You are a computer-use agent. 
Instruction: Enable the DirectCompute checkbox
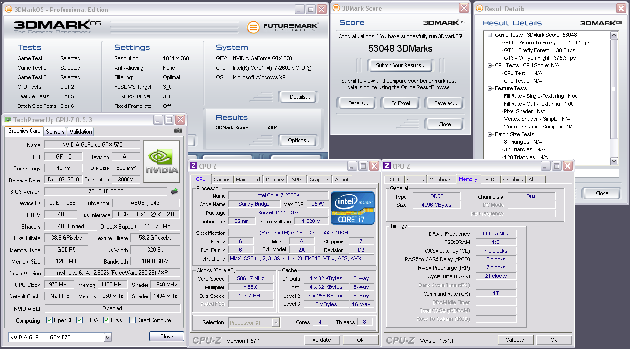pos(133,320)
